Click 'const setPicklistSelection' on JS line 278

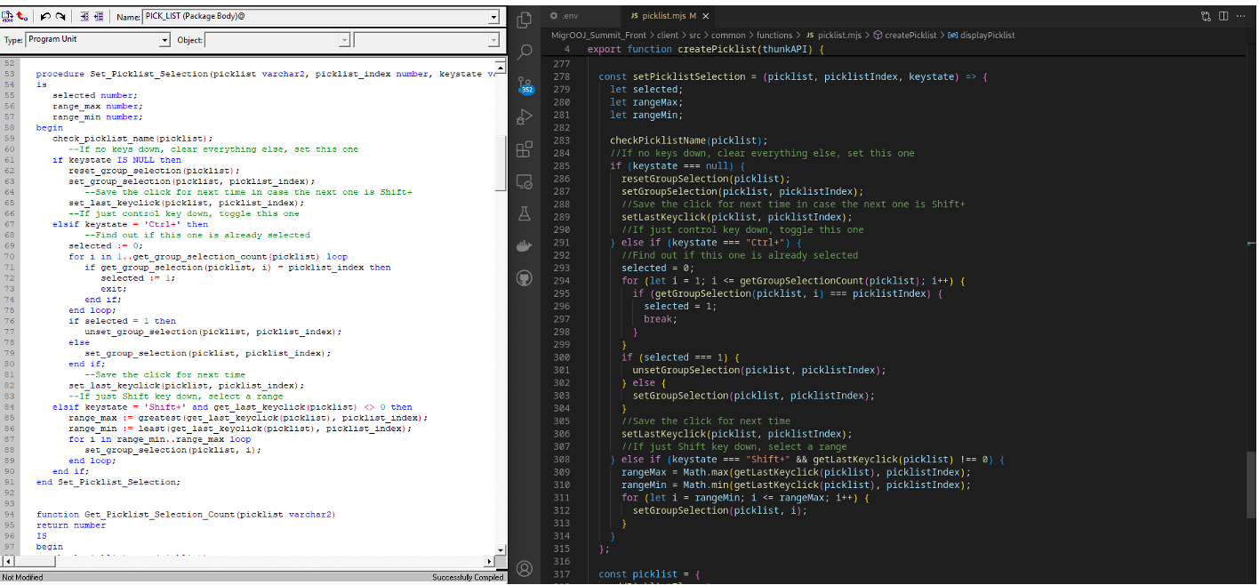click(x=672, y=76)
